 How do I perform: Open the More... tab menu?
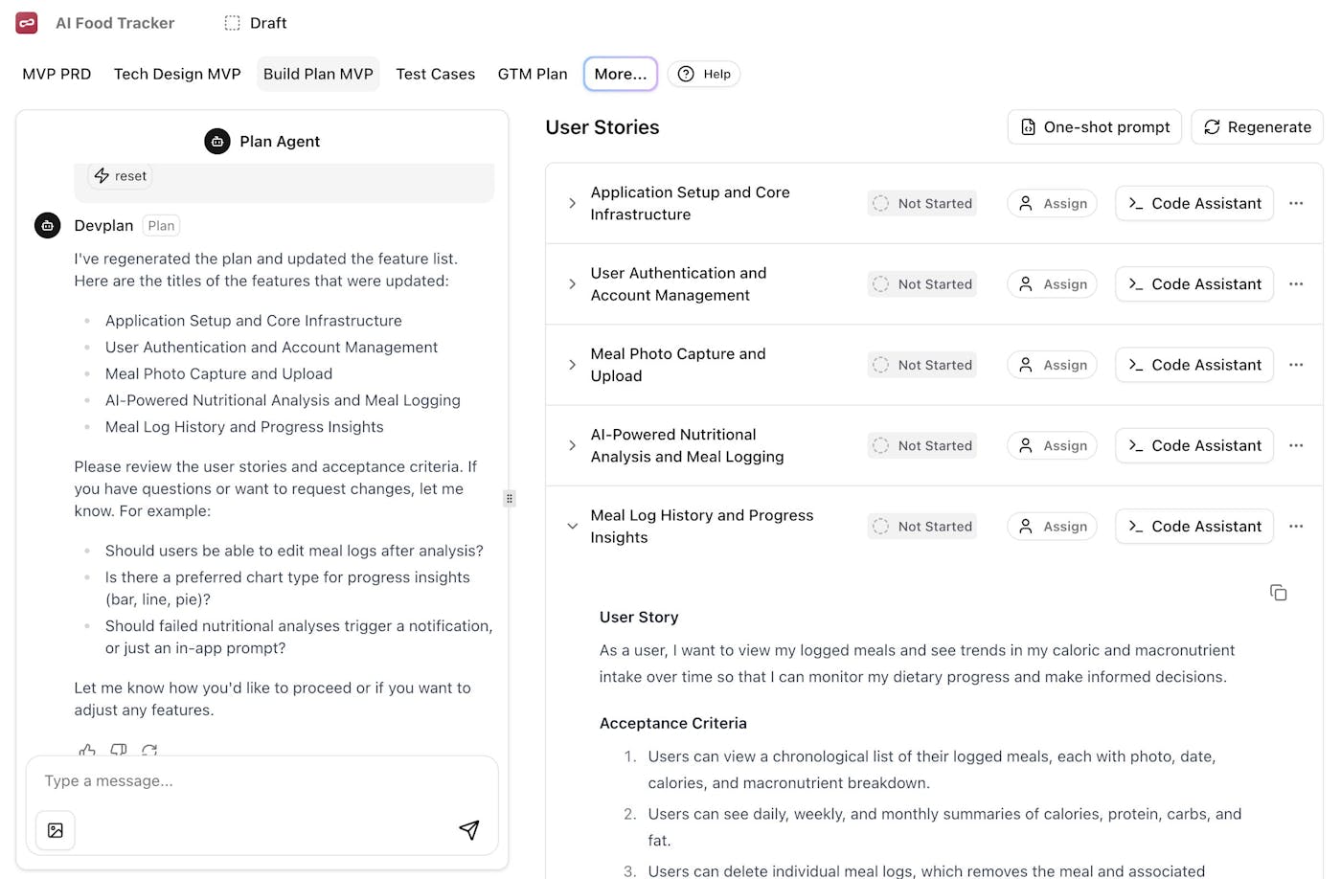point(620,74)
